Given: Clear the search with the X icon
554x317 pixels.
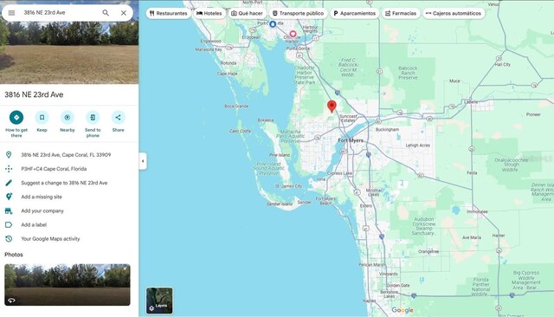Looking at the screenshot, I should coord(124,13).
